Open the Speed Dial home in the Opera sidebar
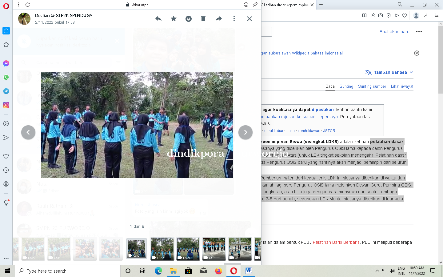This screenshot has width=443, height=277. [x=6, y=31]
